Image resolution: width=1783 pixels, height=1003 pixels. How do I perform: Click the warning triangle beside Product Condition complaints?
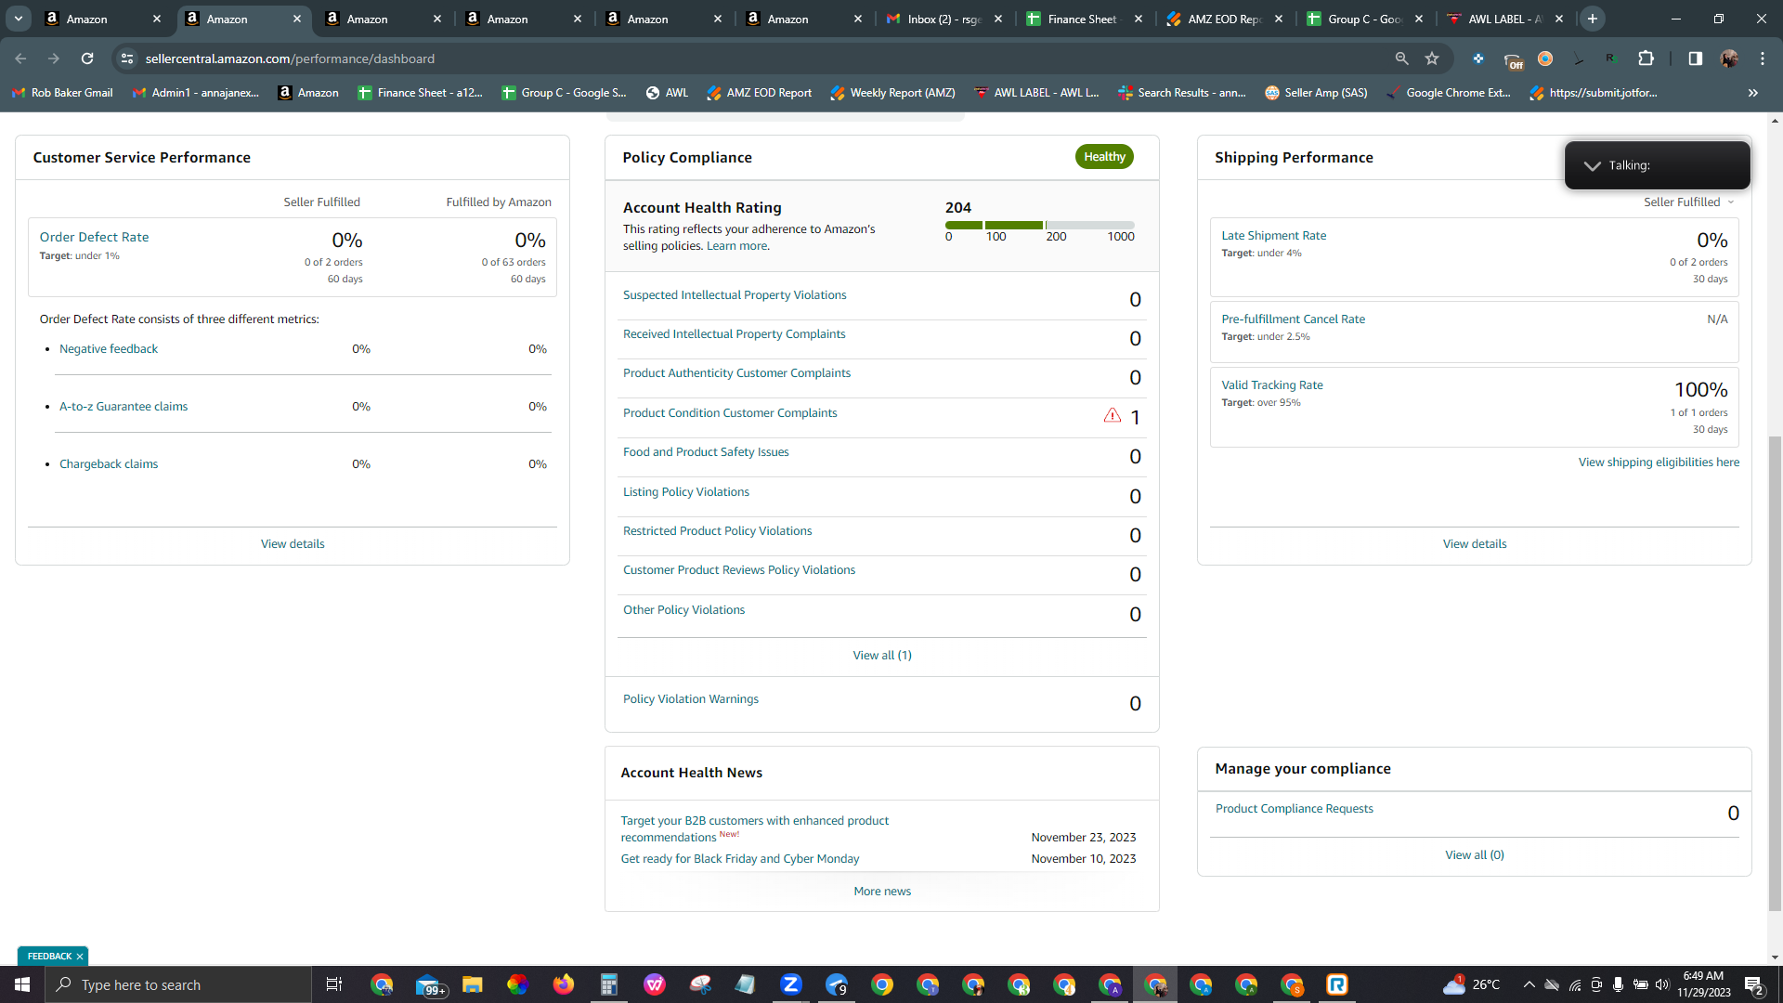(x=1112, y=415)
